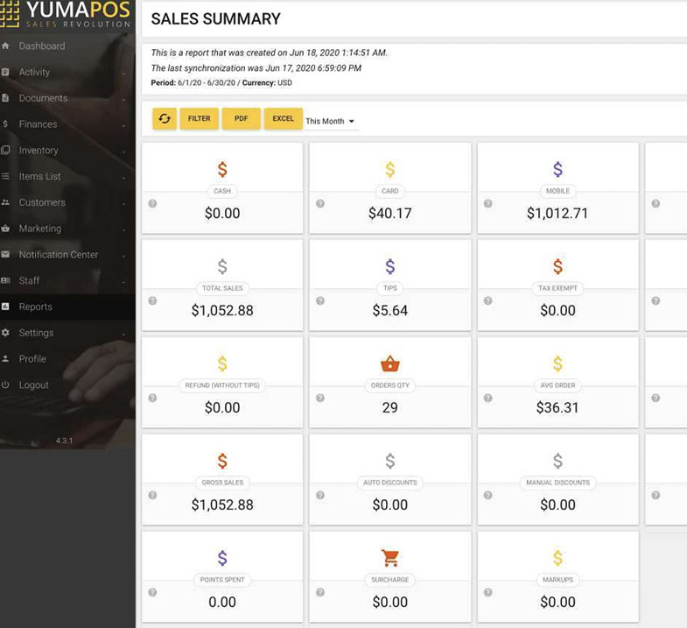
Task: Click the refresh sync icon button
Action: pyautogui.click(x=165, y=119)
